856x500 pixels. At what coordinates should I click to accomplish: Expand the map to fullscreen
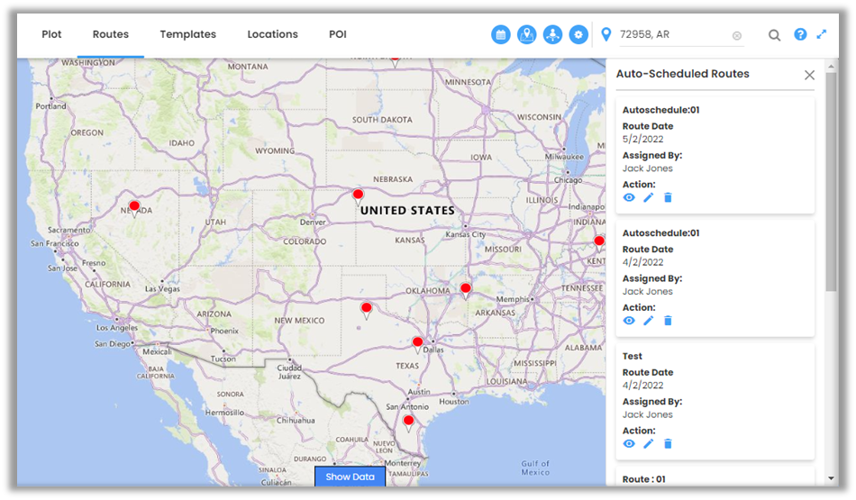tap(822, 34)
